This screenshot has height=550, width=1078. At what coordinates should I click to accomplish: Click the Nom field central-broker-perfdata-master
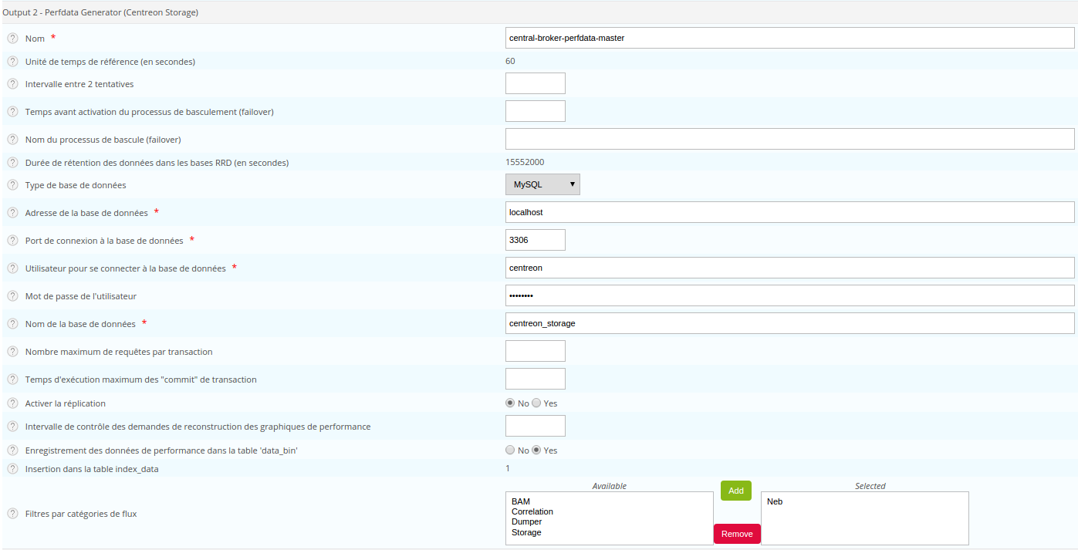tap(790, 38)
